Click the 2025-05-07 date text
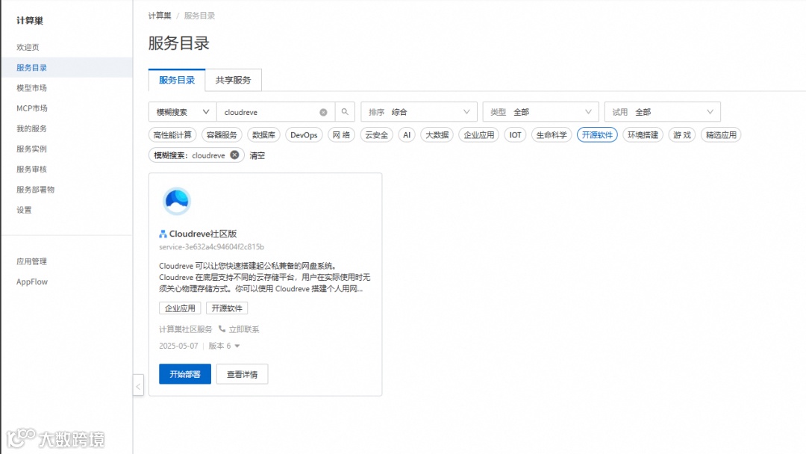Image resolution: width=806 pixels, height=454 pixels. [178, 346]
